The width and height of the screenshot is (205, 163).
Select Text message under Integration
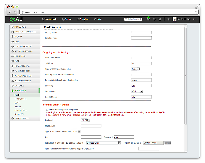[20, 99]
